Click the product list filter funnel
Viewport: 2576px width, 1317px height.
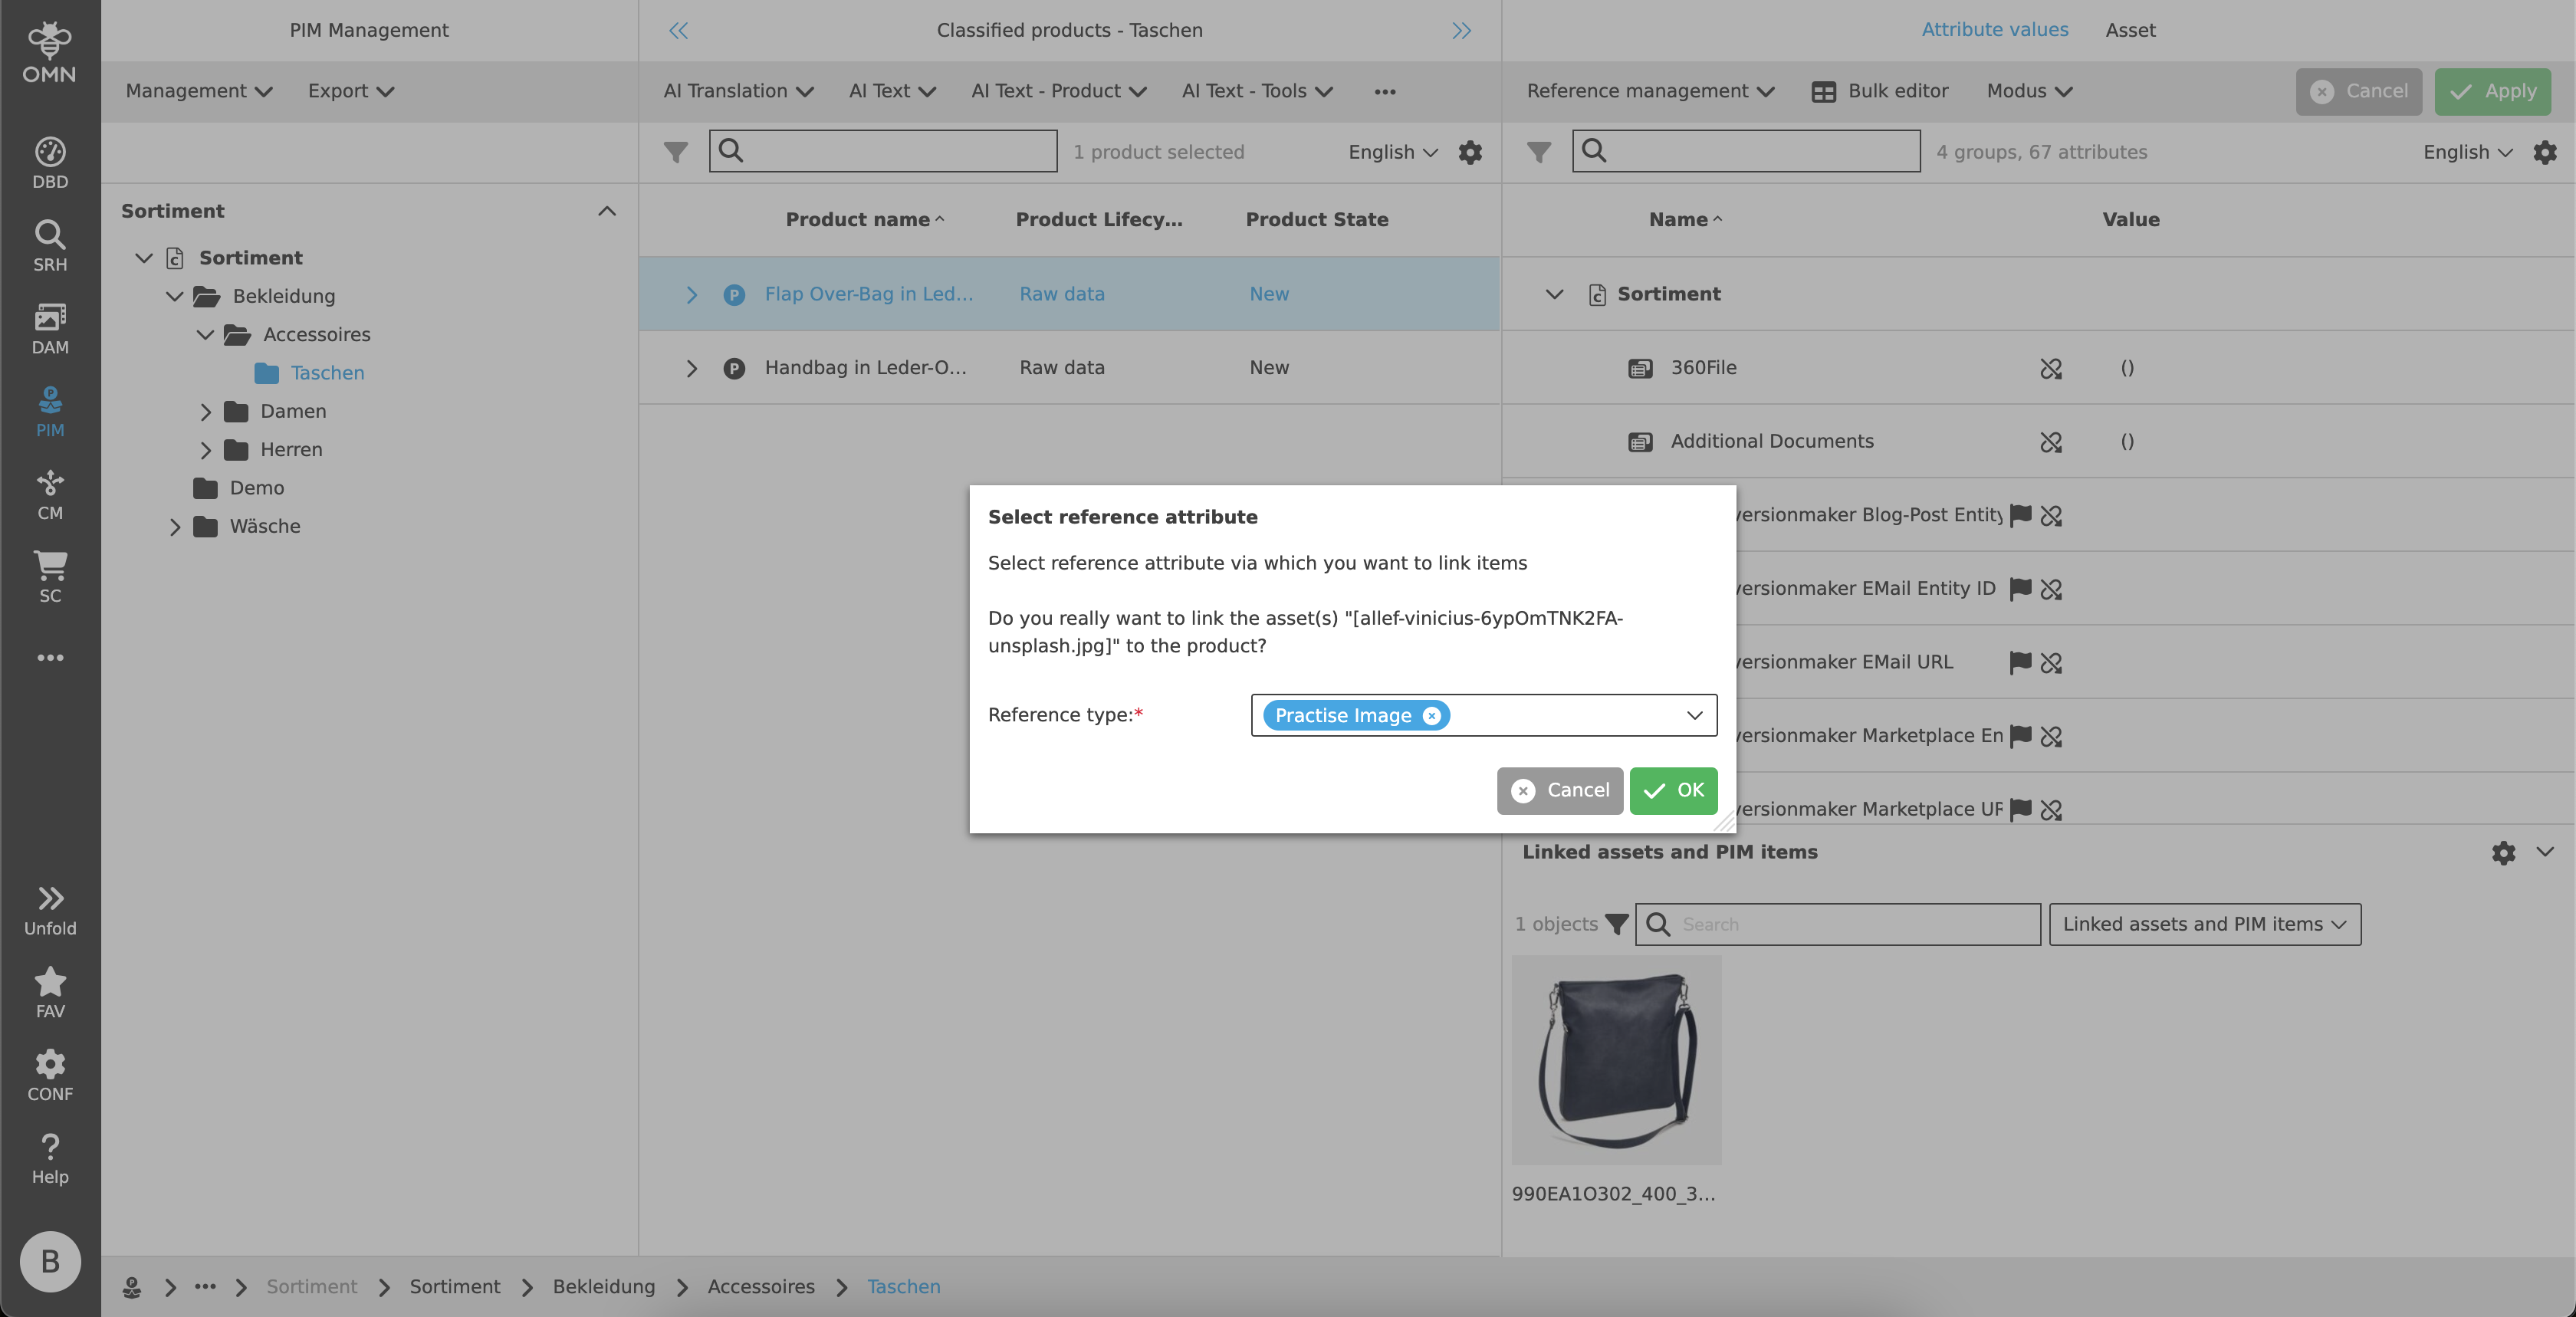coord(676,152)
